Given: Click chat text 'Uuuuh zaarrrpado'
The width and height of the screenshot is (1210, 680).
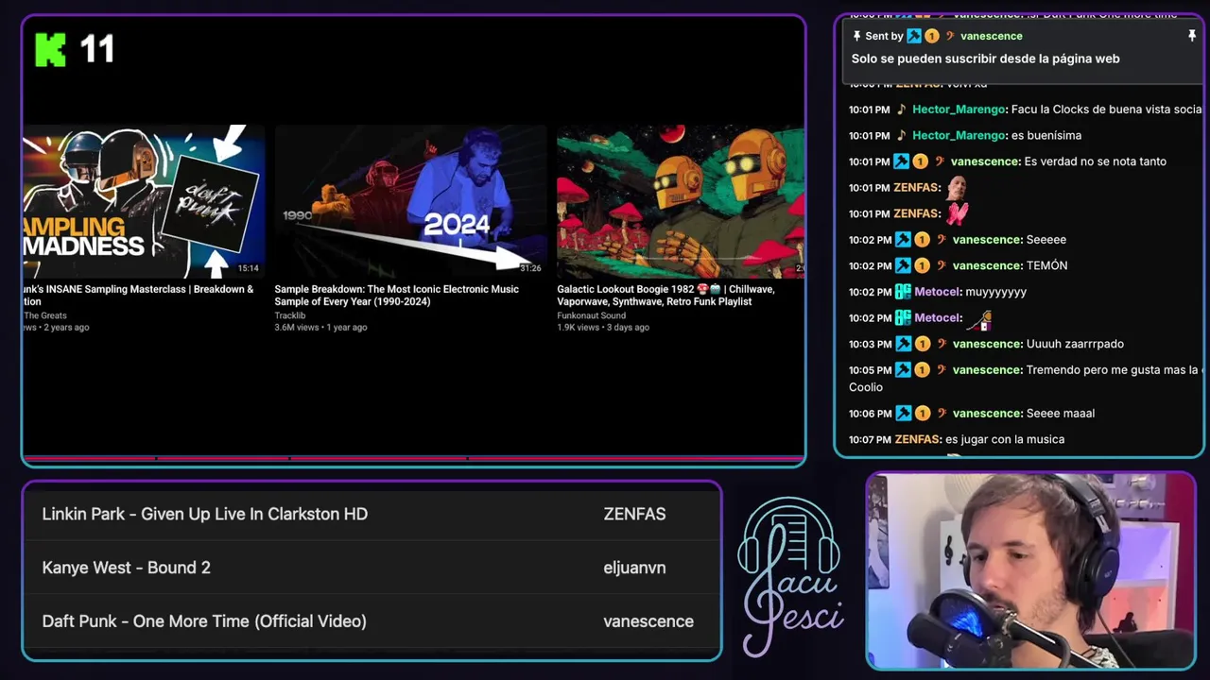Looking at the screenshot, I should coord(1075,344).
